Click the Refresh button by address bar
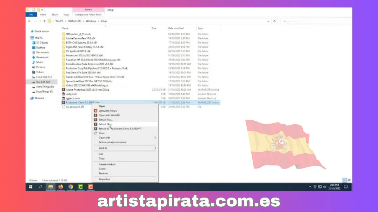 (274, 21)
